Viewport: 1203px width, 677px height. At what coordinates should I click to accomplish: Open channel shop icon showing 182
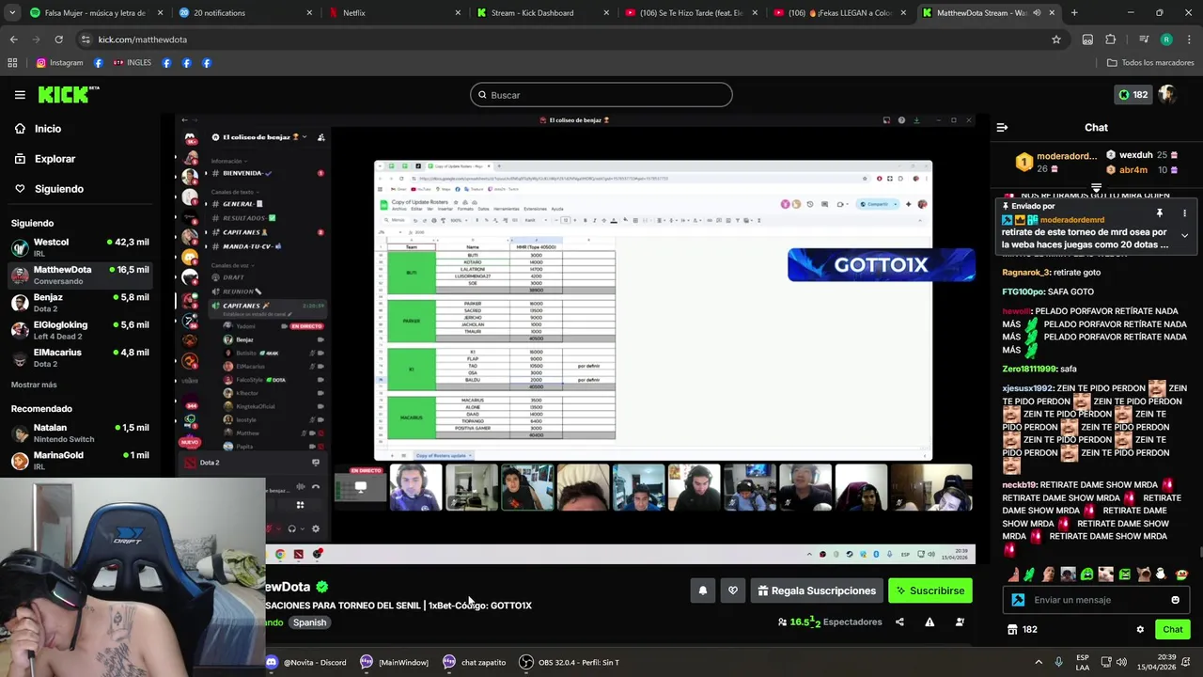click(1022, 629)
